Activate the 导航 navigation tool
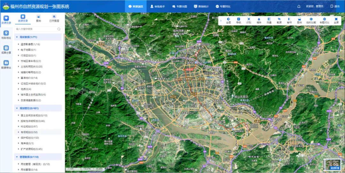 click(238, 20)
